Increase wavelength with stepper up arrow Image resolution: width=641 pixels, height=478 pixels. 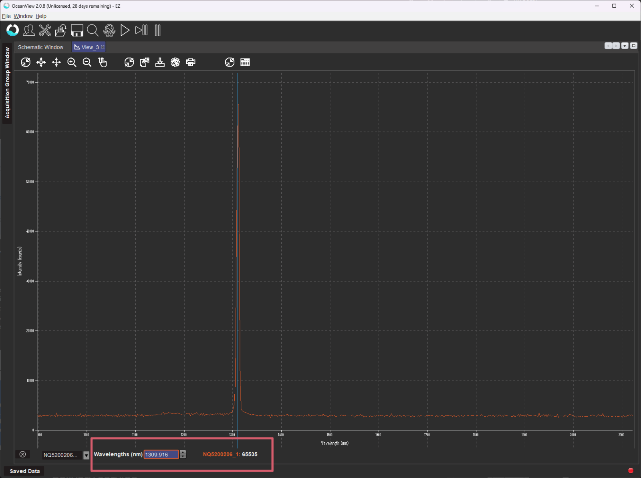[183, 452]
